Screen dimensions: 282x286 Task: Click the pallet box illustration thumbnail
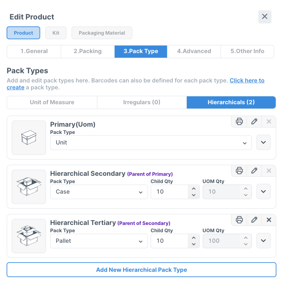29,236
